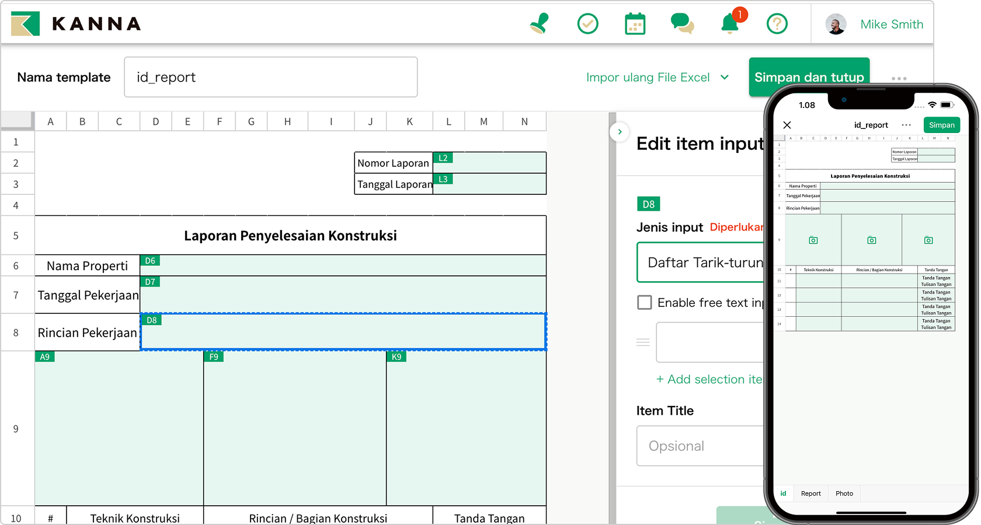
Task: Switch to the Photo tab on phone
Action: [x=844, y=494]
